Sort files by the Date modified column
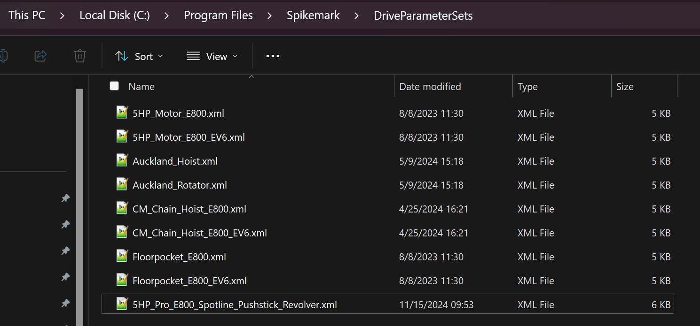This screenshot has height=326, width=700. pyautogui.click(x=430, y=87)
